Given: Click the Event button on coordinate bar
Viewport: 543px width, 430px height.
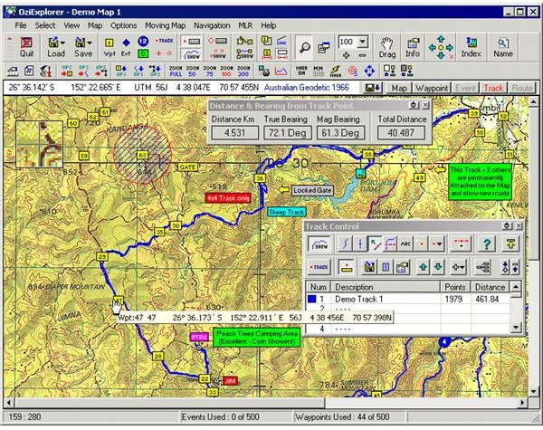Looking at the screenshot, I should point(465,88).
